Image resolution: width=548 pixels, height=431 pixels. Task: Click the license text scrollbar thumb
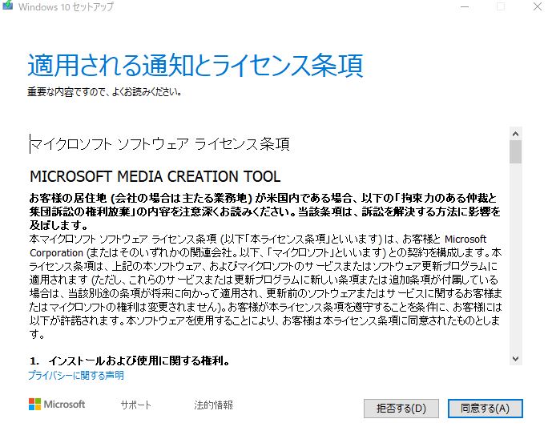click(515, 151)
